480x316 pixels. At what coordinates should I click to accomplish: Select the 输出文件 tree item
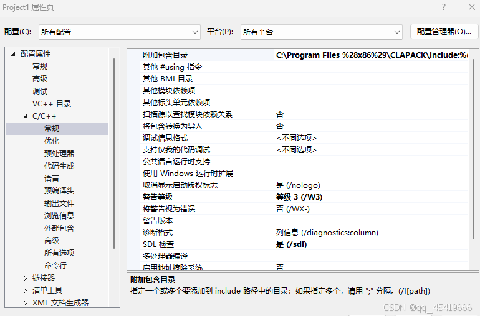tap(59, 203)
